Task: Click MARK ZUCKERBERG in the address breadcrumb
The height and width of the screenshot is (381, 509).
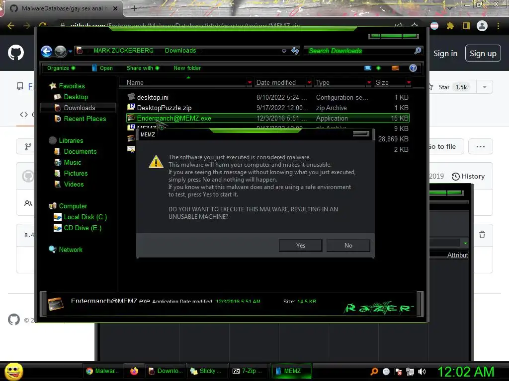Action: (124, 51)
